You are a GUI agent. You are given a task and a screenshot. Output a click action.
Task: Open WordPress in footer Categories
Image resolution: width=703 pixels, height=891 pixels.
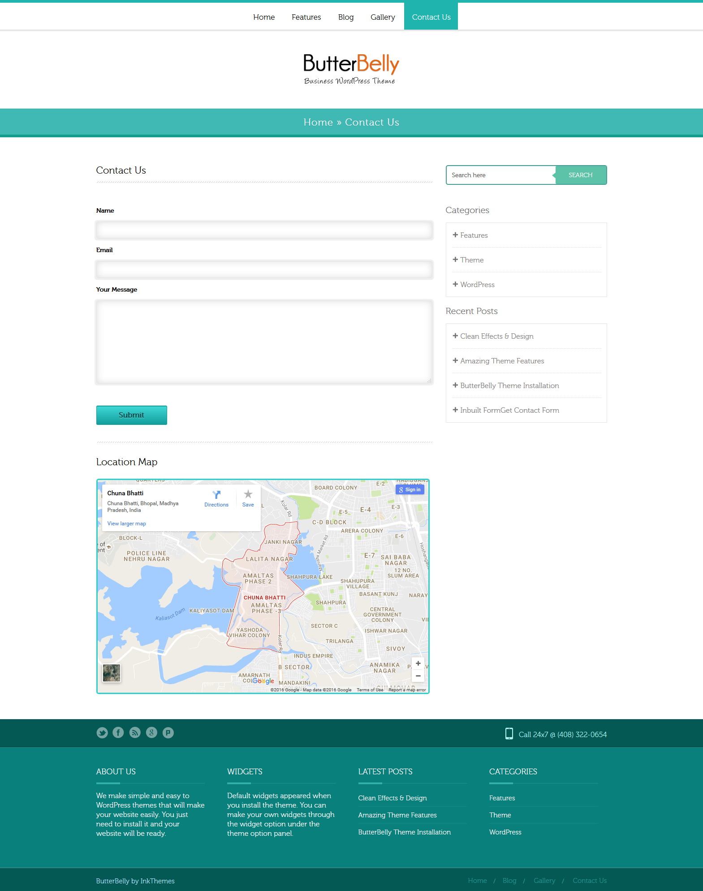point(505,832)
